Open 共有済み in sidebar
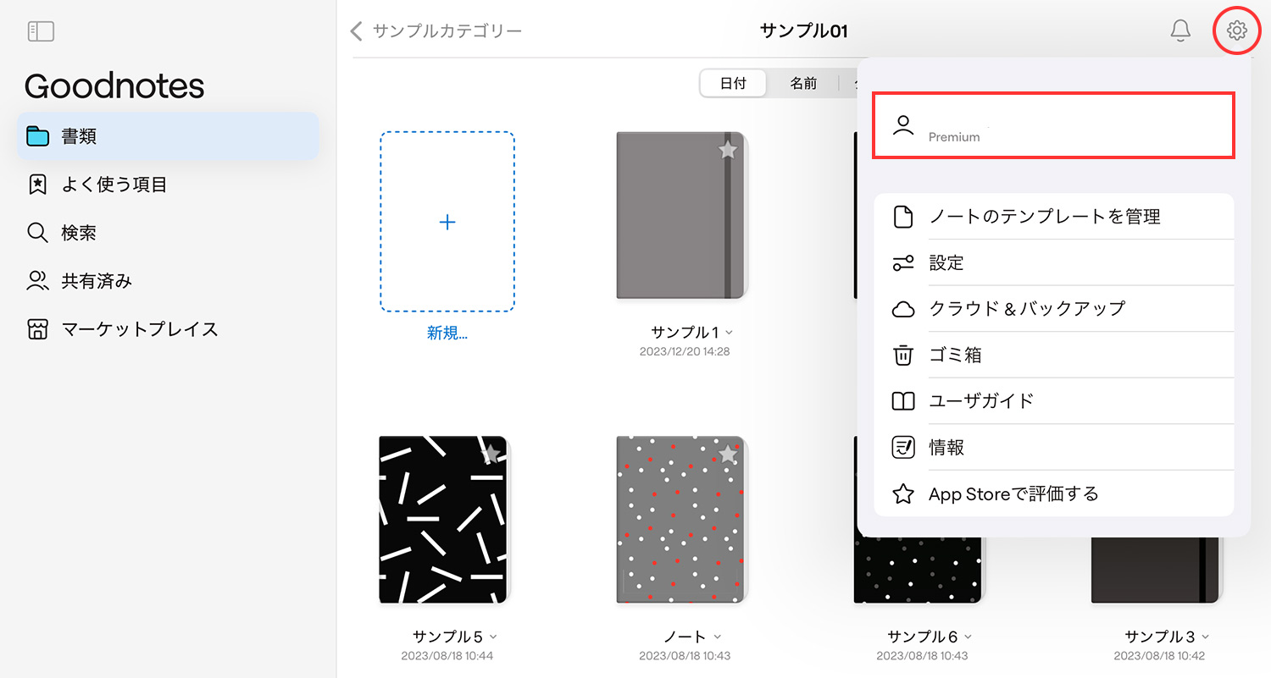This screenshot has width=1271, height=678. click(x=168, y=281)
